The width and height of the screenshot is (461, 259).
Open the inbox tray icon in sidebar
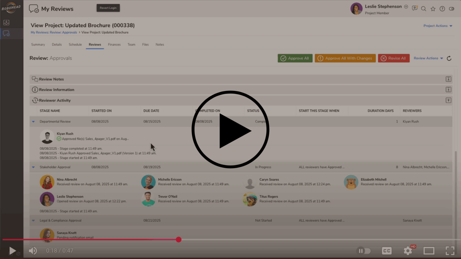pos(6,22)
